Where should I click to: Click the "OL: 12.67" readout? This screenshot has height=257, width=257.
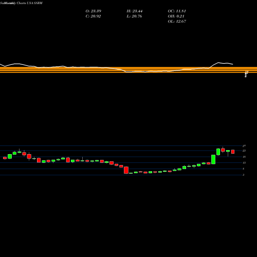tap(177, 22)
